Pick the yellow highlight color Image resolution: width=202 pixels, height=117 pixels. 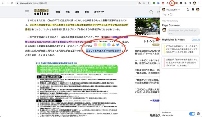pos(100,45)
